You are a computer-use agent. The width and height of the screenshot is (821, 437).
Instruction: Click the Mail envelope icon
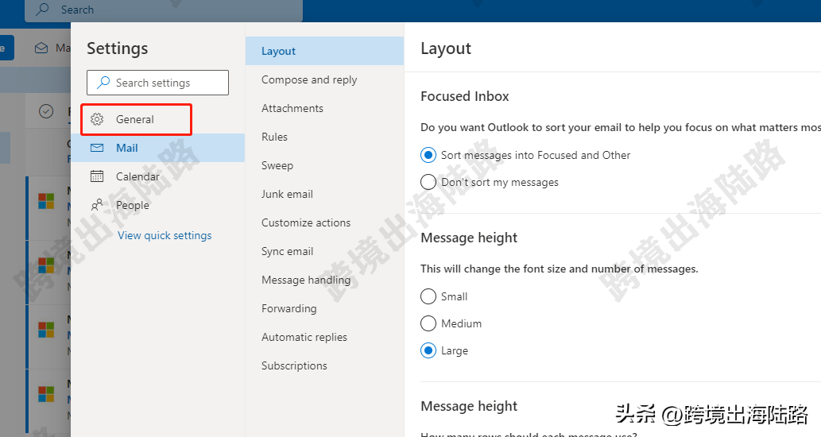point(97,148)
